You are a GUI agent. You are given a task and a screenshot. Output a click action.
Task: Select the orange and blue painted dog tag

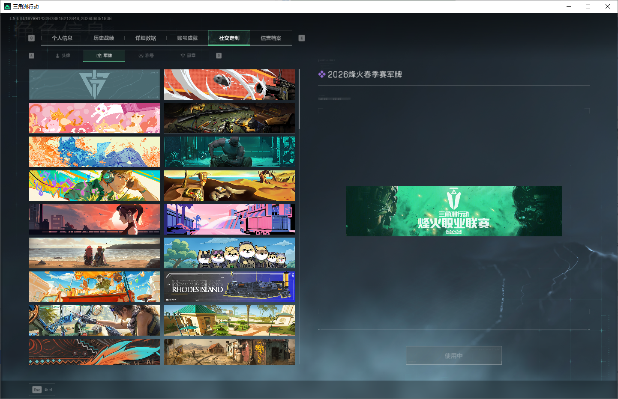94,152
